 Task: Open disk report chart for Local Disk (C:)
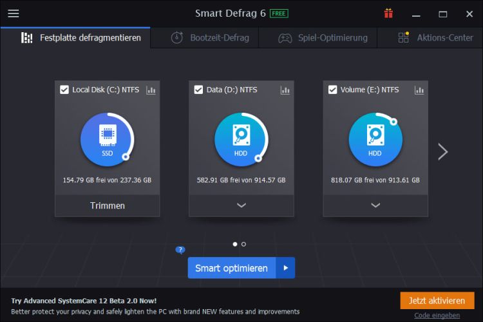(x=151, y=90)
